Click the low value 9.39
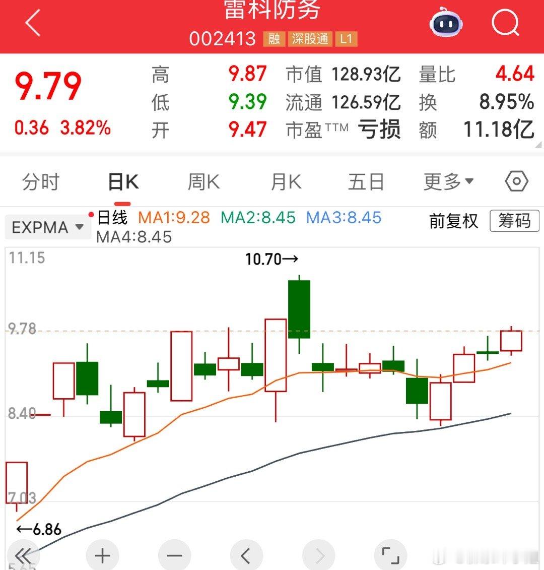The width and height of the screenshot is (544, 570). (x=247, y=102)
